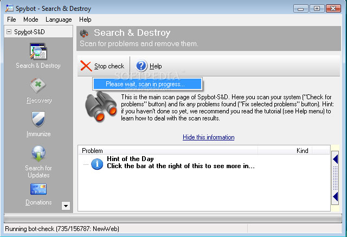Viewport: 347px width, 237px height.
Task: Click Hide this information link
Action: pyautogui.click(x=208, y=137)
